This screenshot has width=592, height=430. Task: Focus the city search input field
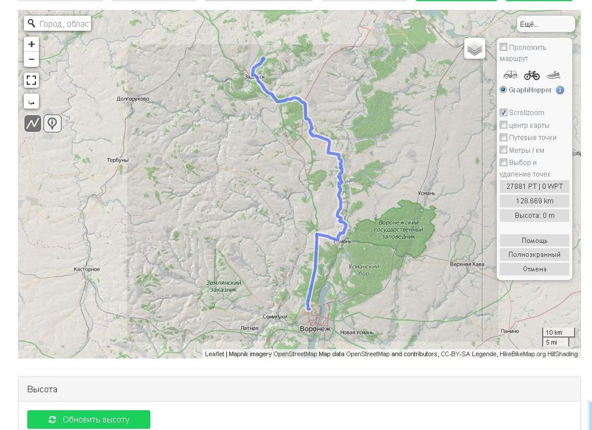64,24
